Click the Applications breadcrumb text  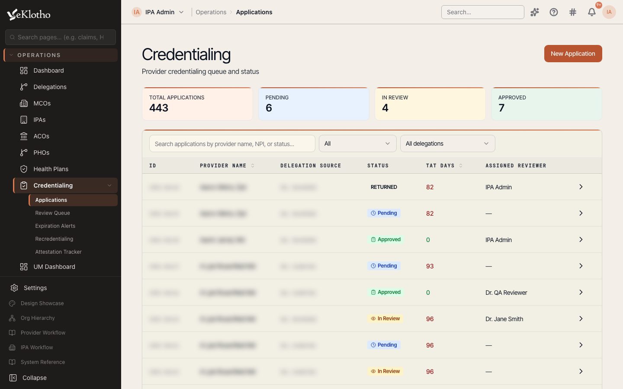tap(254, 12)
